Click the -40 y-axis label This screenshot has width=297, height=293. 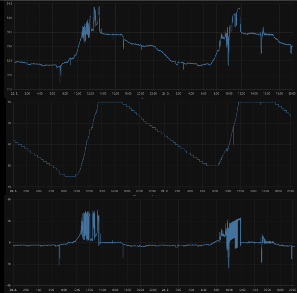tap(9, 285)
